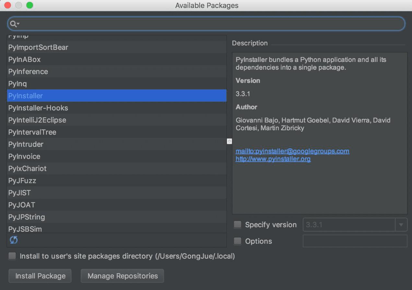
Task: Open the pyinstaller.org website link
Action: (273, 159)
